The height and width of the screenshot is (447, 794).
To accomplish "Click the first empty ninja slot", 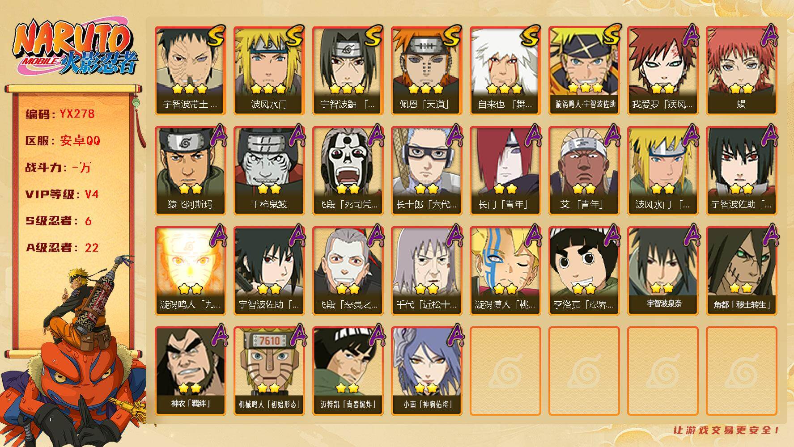I will point(505,371).
